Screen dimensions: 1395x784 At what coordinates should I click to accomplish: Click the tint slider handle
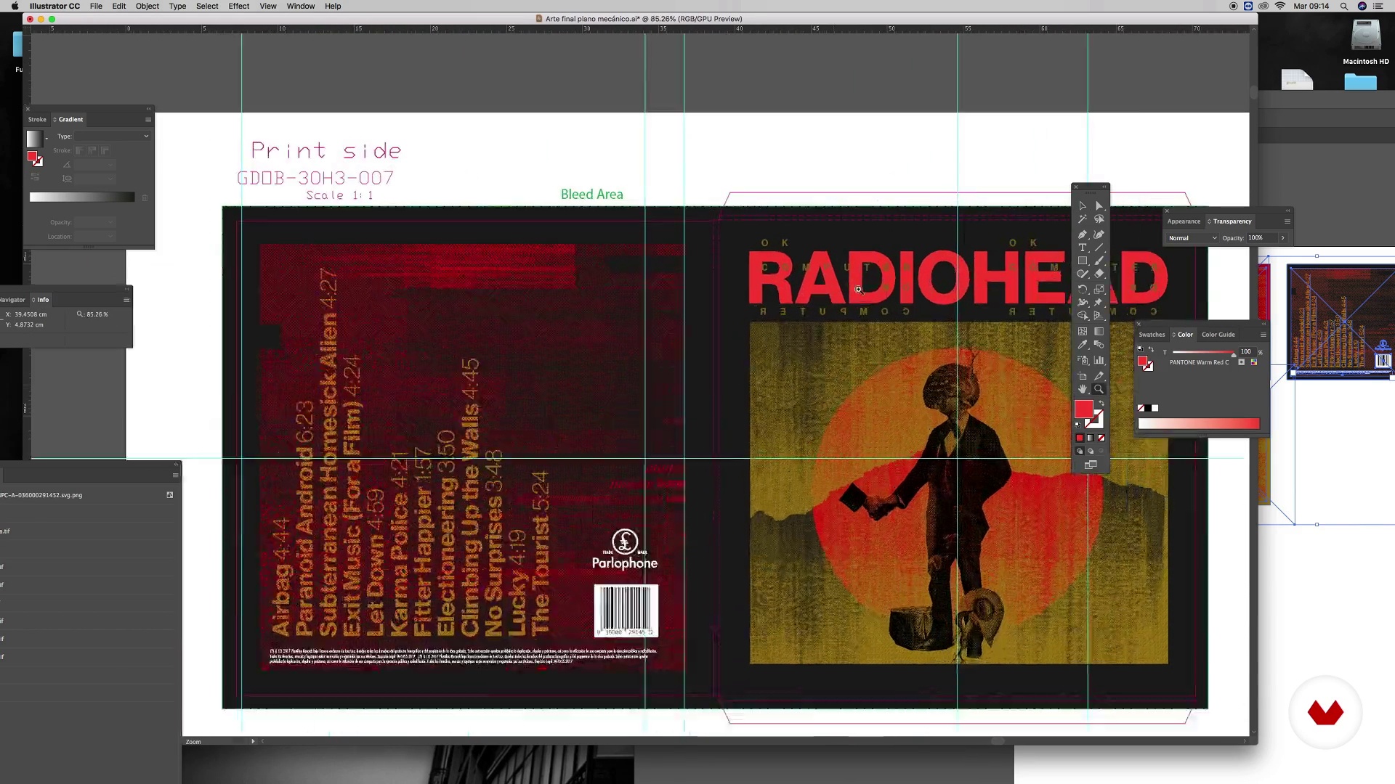(1234, 354)
